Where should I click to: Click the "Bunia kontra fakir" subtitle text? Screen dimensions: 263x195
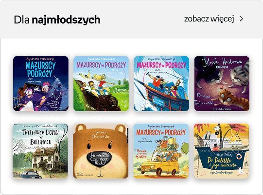click(x=141, y=153)
